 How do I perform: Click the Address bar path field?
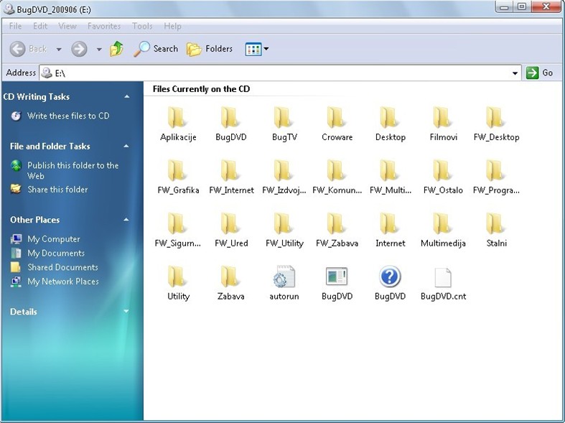[280, 73]
